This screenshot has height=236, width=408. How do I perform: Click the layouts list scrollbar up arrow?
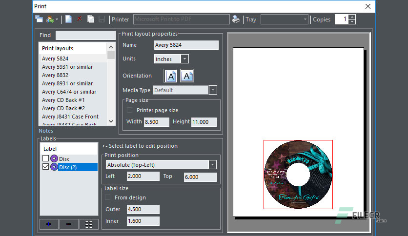tap(111, 47)
